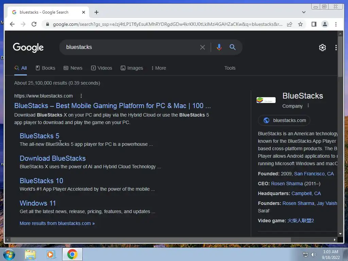Start voice search with microphone icon
Screen dimensions: 348x261
219,47
